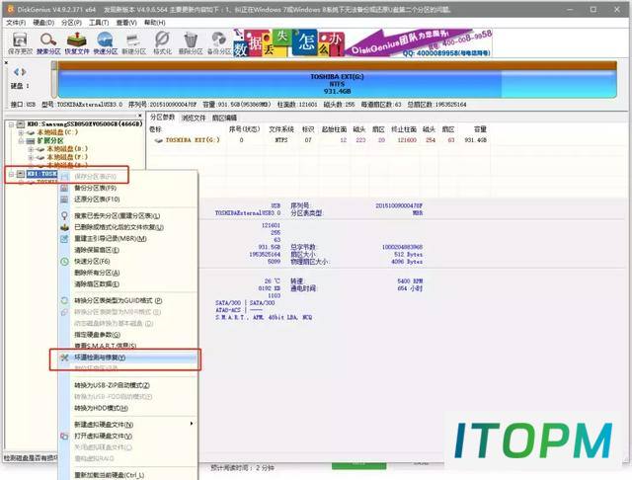Click the 恢复文件 recover files toolbar icon
Image resolution: width=632 pixels, height=480 pixels.
click(x=77, y=40)
